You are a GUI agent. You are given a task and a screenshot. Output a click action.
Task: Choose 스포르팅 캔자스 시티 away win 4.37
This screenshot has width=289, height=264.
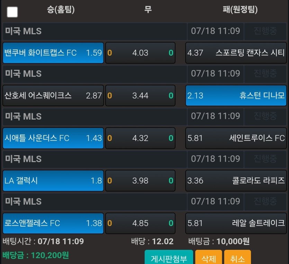(236, 53)
